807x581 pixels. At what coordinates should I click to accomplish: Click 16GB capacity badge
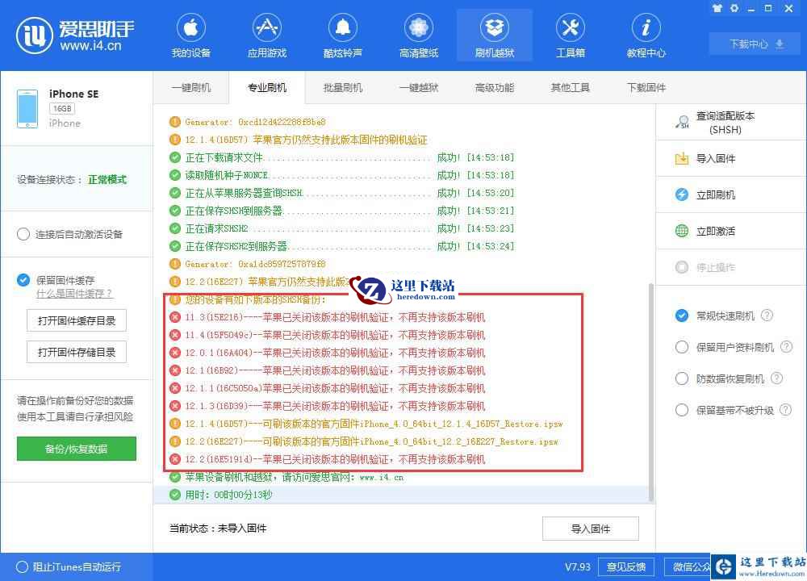tap(62, 109)
